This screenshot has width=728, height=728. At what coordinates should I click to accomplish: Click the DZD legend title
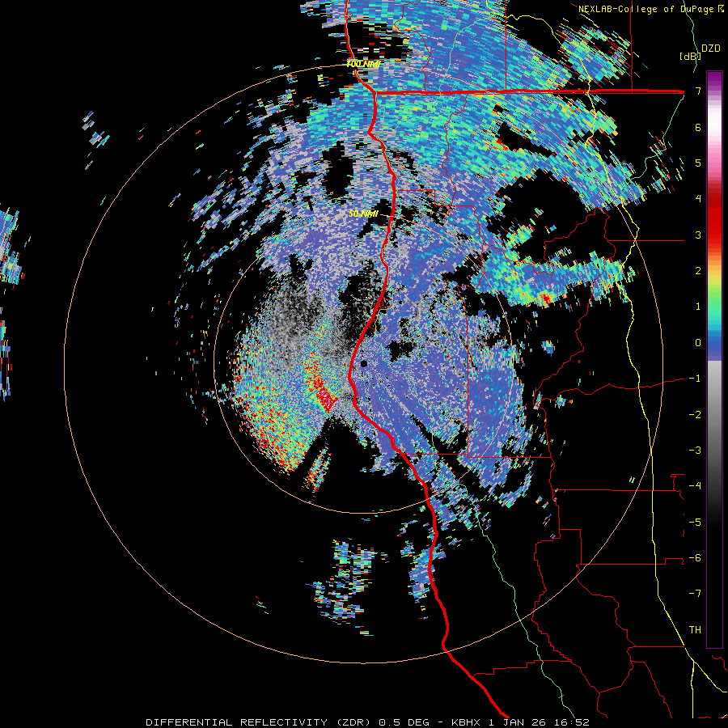coord(710,49)
